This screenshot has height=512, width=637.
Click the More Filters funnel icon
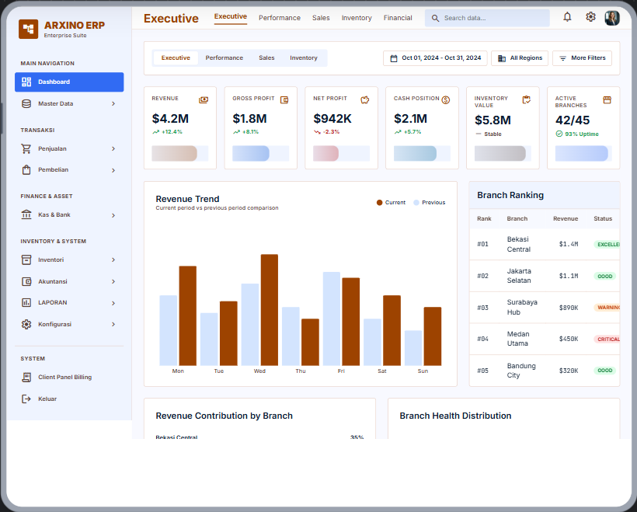pyautogui.click(x=562, y=58)
